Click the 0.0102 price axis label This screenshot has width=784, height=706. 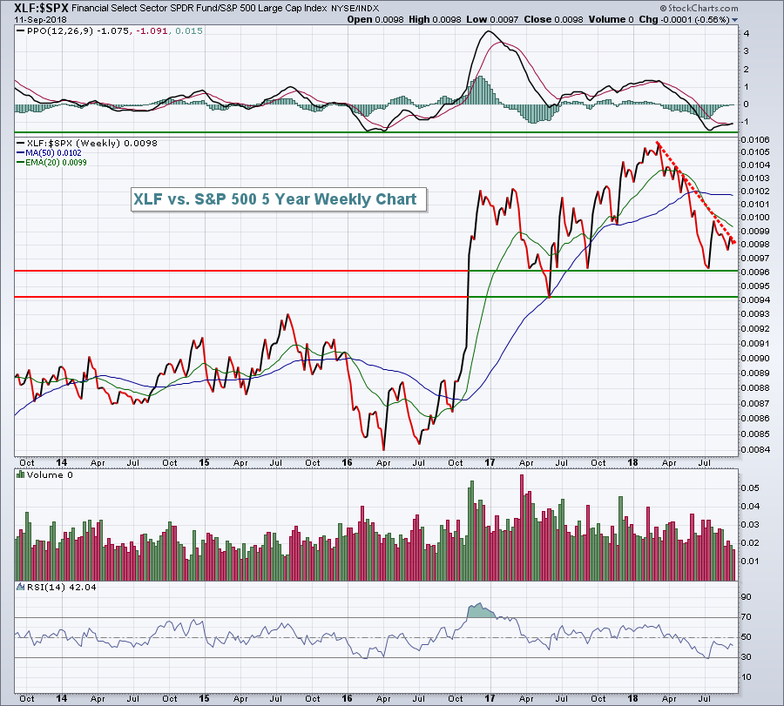point(755,192)
